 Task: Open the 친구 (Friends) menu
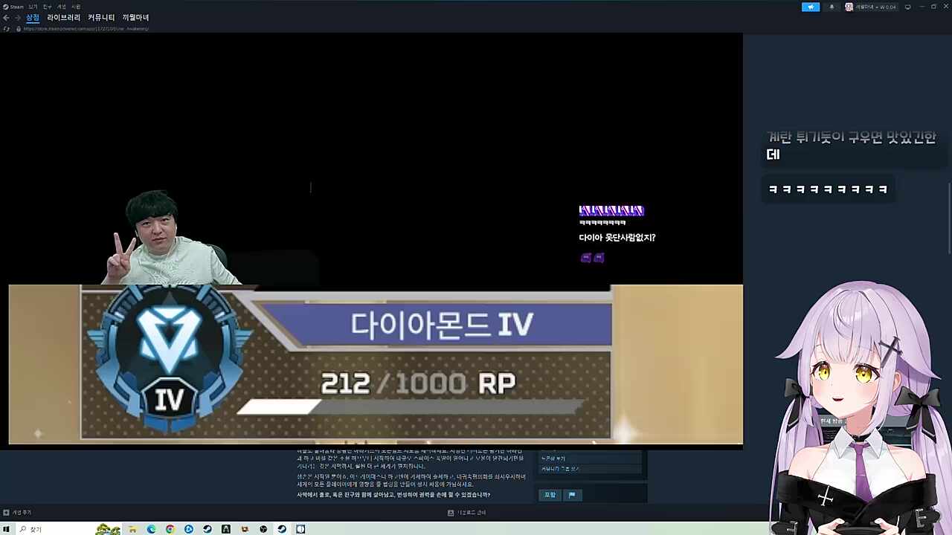point(47,7)
